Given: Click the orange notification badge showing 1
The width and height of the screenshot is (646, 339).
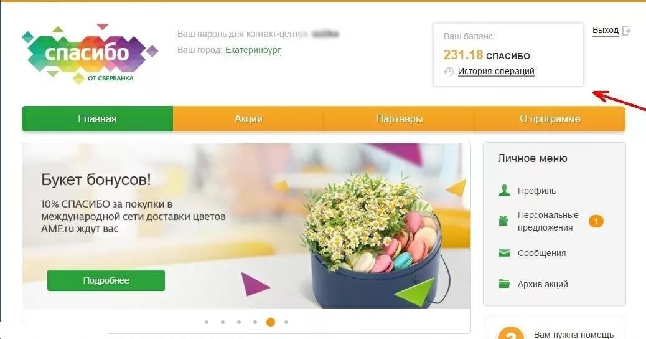Looking at the screenshot, I should point(596,221).
